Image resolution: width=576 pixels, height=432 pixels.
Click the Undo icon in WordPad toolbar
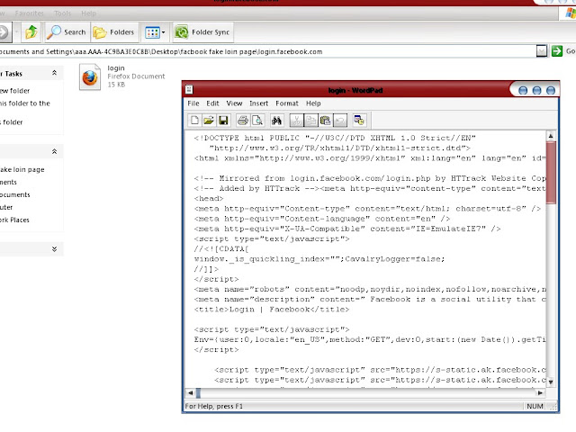[340, 121]
